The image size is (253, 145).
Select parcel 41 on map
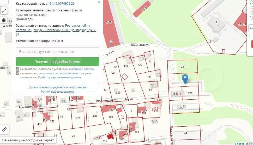(x=73, y=136)
